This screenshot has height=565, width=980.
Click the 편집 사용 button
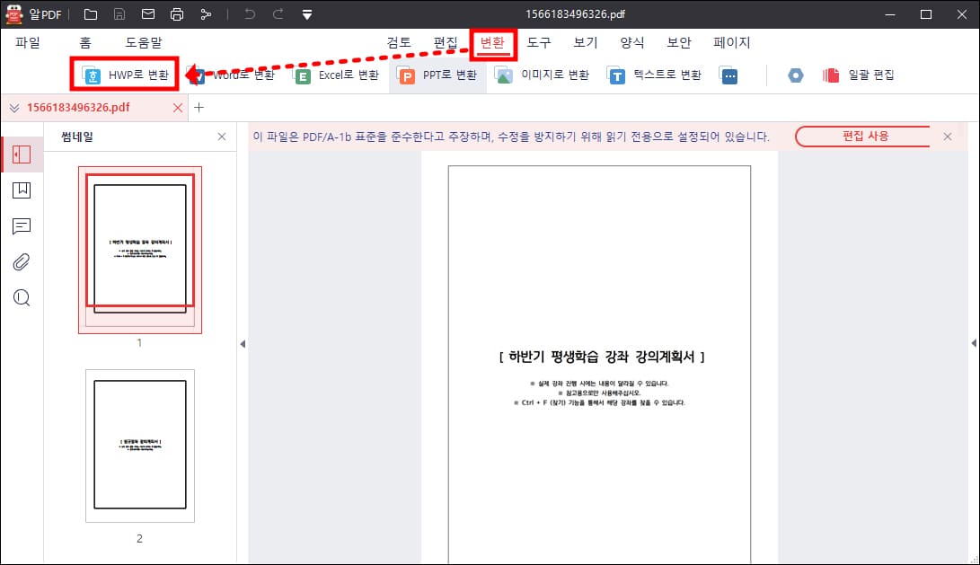point(863,137)
